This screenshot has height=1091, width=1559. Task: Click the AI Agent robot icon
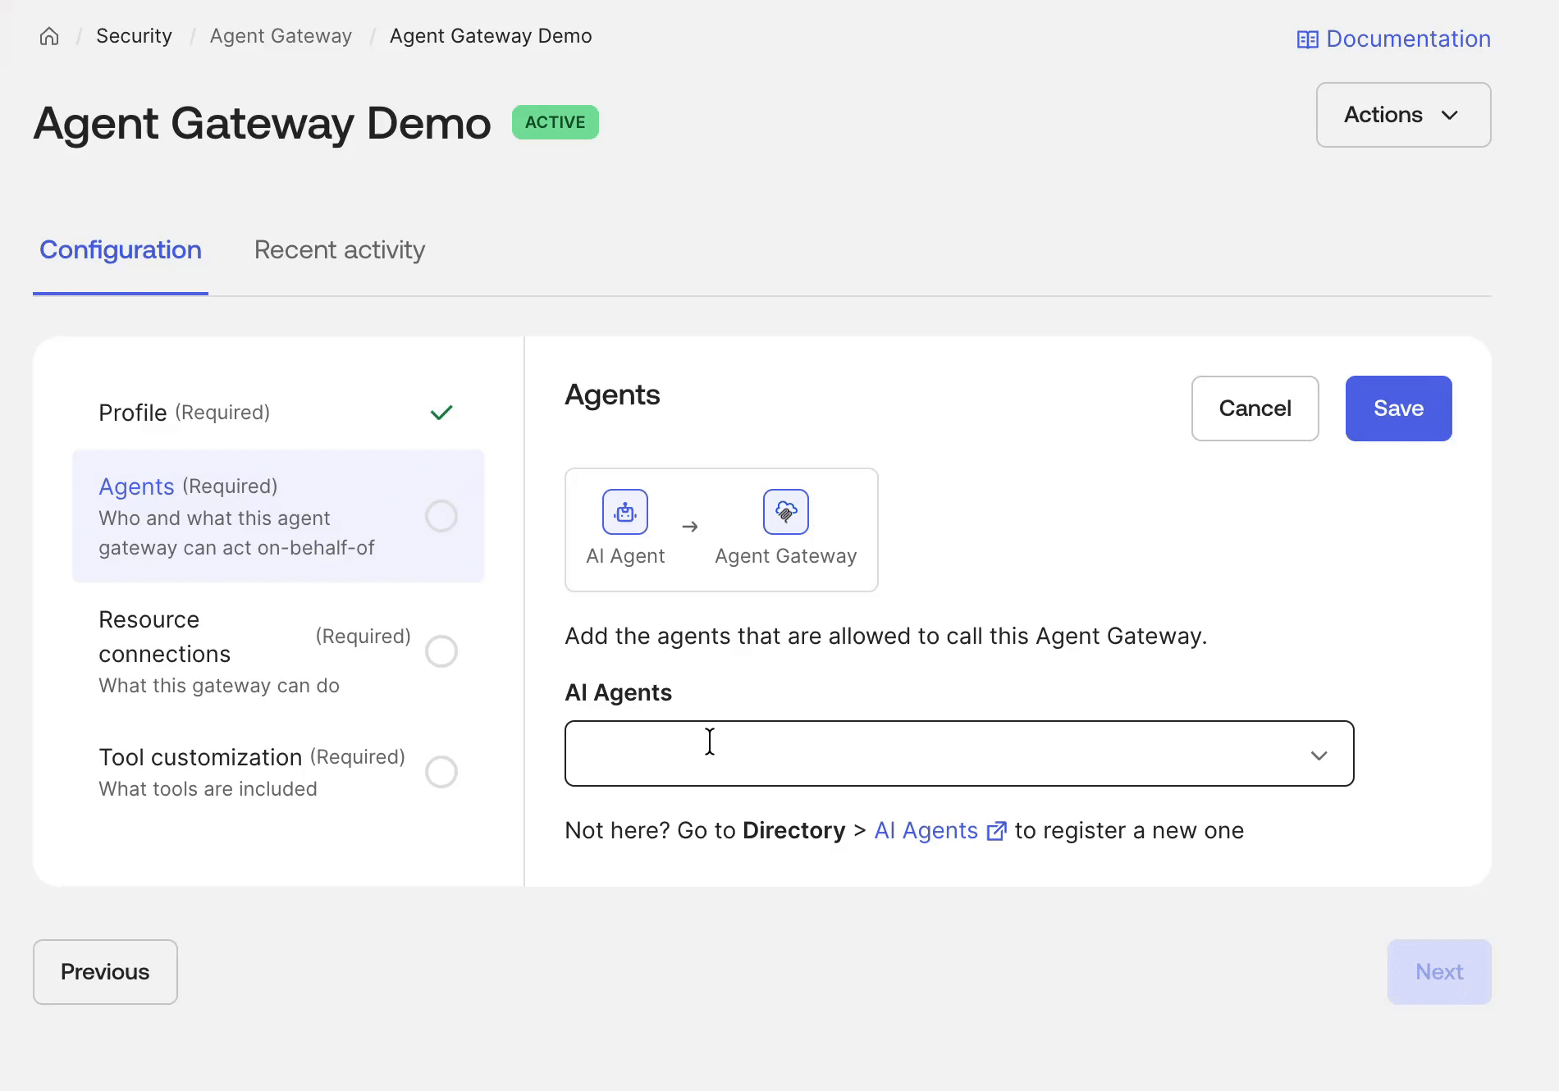(625, 512)
